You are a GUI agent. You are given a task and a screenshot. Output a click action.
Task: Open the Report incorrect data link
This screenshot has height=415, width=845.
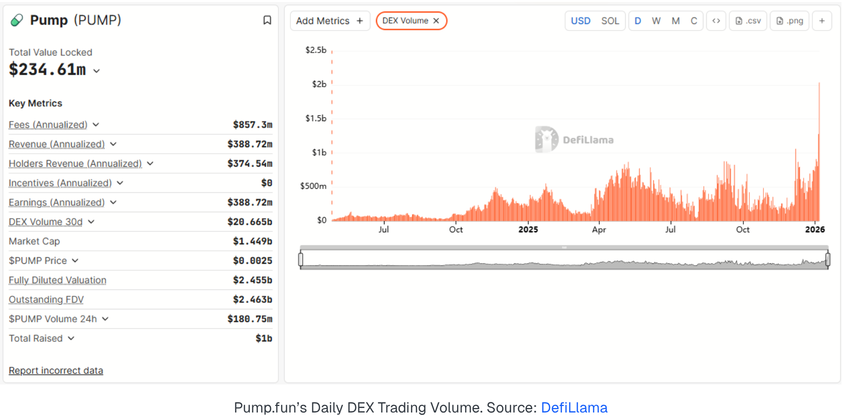tap(56, 370)
